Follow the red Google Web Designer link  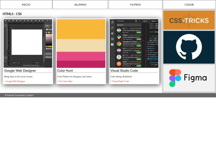coord(15,81)
